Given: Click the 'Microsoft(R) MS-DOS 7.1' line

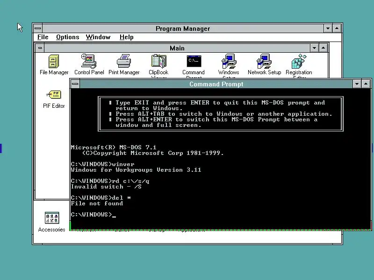Looking at the screenshot, I should click(x=114, y=147).
